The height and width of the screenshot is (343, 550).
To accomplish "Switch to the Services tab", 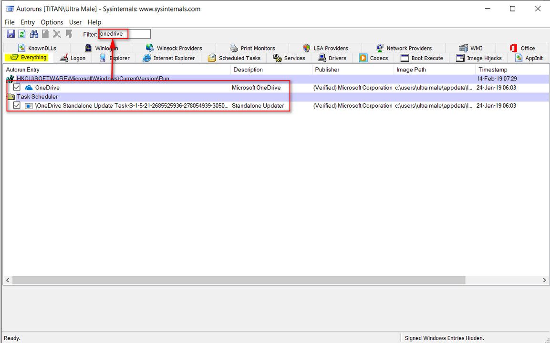I will click(x=289, y=58).
